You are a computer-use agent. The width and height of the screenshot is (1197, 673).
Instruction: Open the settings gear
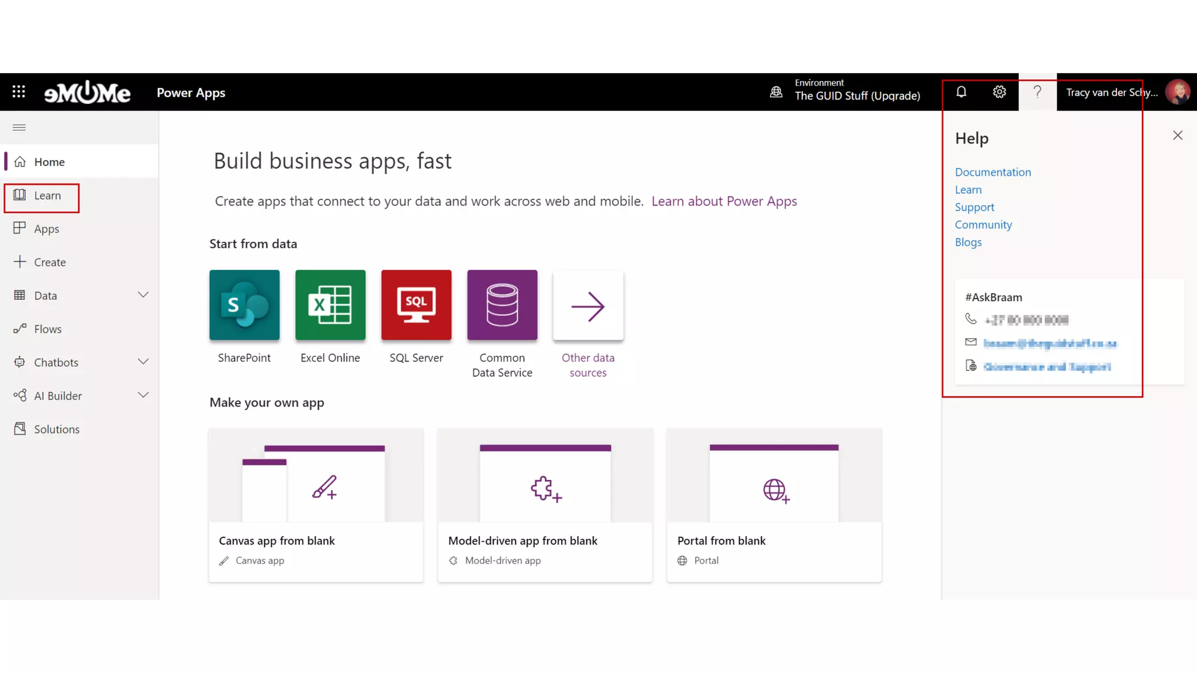click(999, 92)
